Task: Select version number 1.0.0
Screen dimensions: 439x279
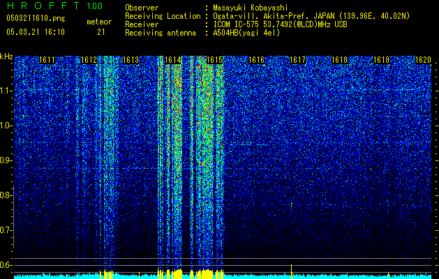Action: coord(95,6)
